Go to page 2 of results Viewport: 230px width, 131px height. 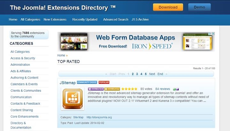[133, 74]
